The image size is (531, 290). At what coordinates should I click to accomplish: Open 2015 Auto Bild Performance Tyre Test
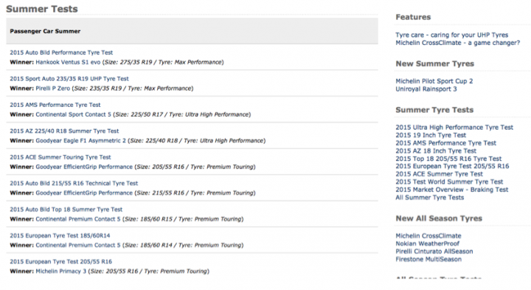(61, 52)
